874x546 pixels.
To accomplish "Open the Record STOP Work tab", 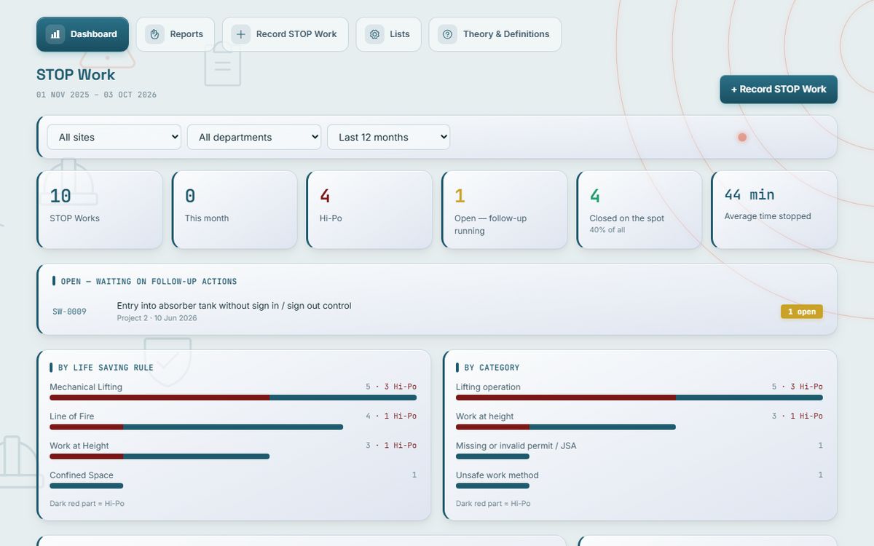I will coord(285,34).
